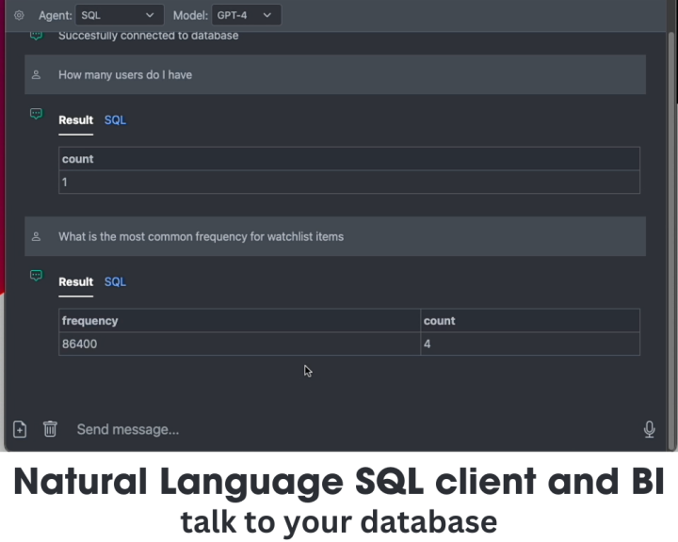The image size is (678, 542).
Task: Open settings gear icon beside Agent
Action: [19, 16]
